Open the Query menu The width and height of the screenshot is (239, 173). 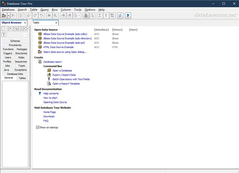click(x=44, y=9)
